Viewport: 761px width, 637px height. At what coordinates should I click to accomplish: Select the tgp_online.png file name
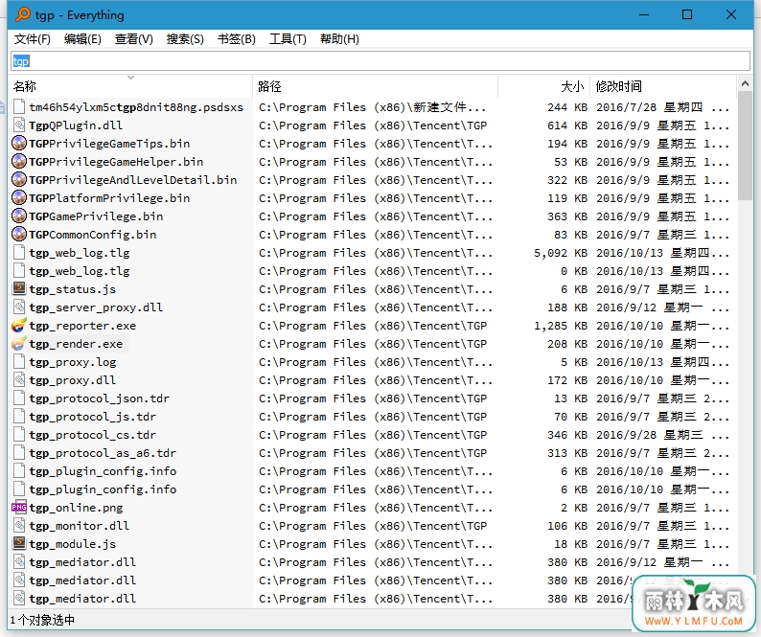tap(76, 508)
